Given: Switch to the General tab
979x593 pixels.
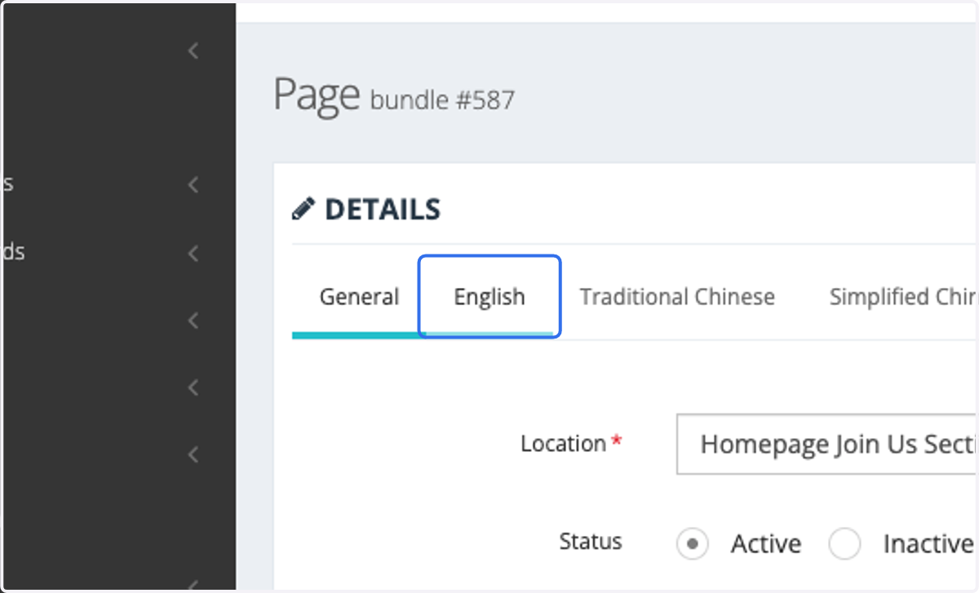Looking at the screenshot, I should pos(359,297).
